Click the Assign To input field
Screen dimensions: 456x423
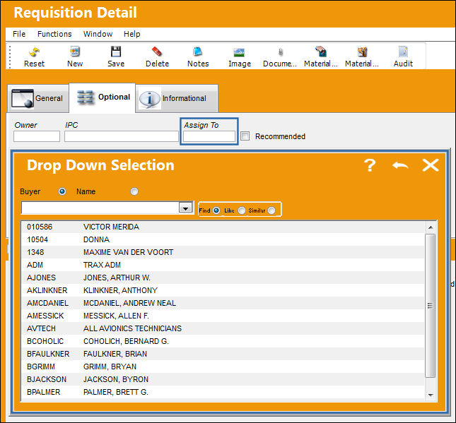[x=209, y=136]
